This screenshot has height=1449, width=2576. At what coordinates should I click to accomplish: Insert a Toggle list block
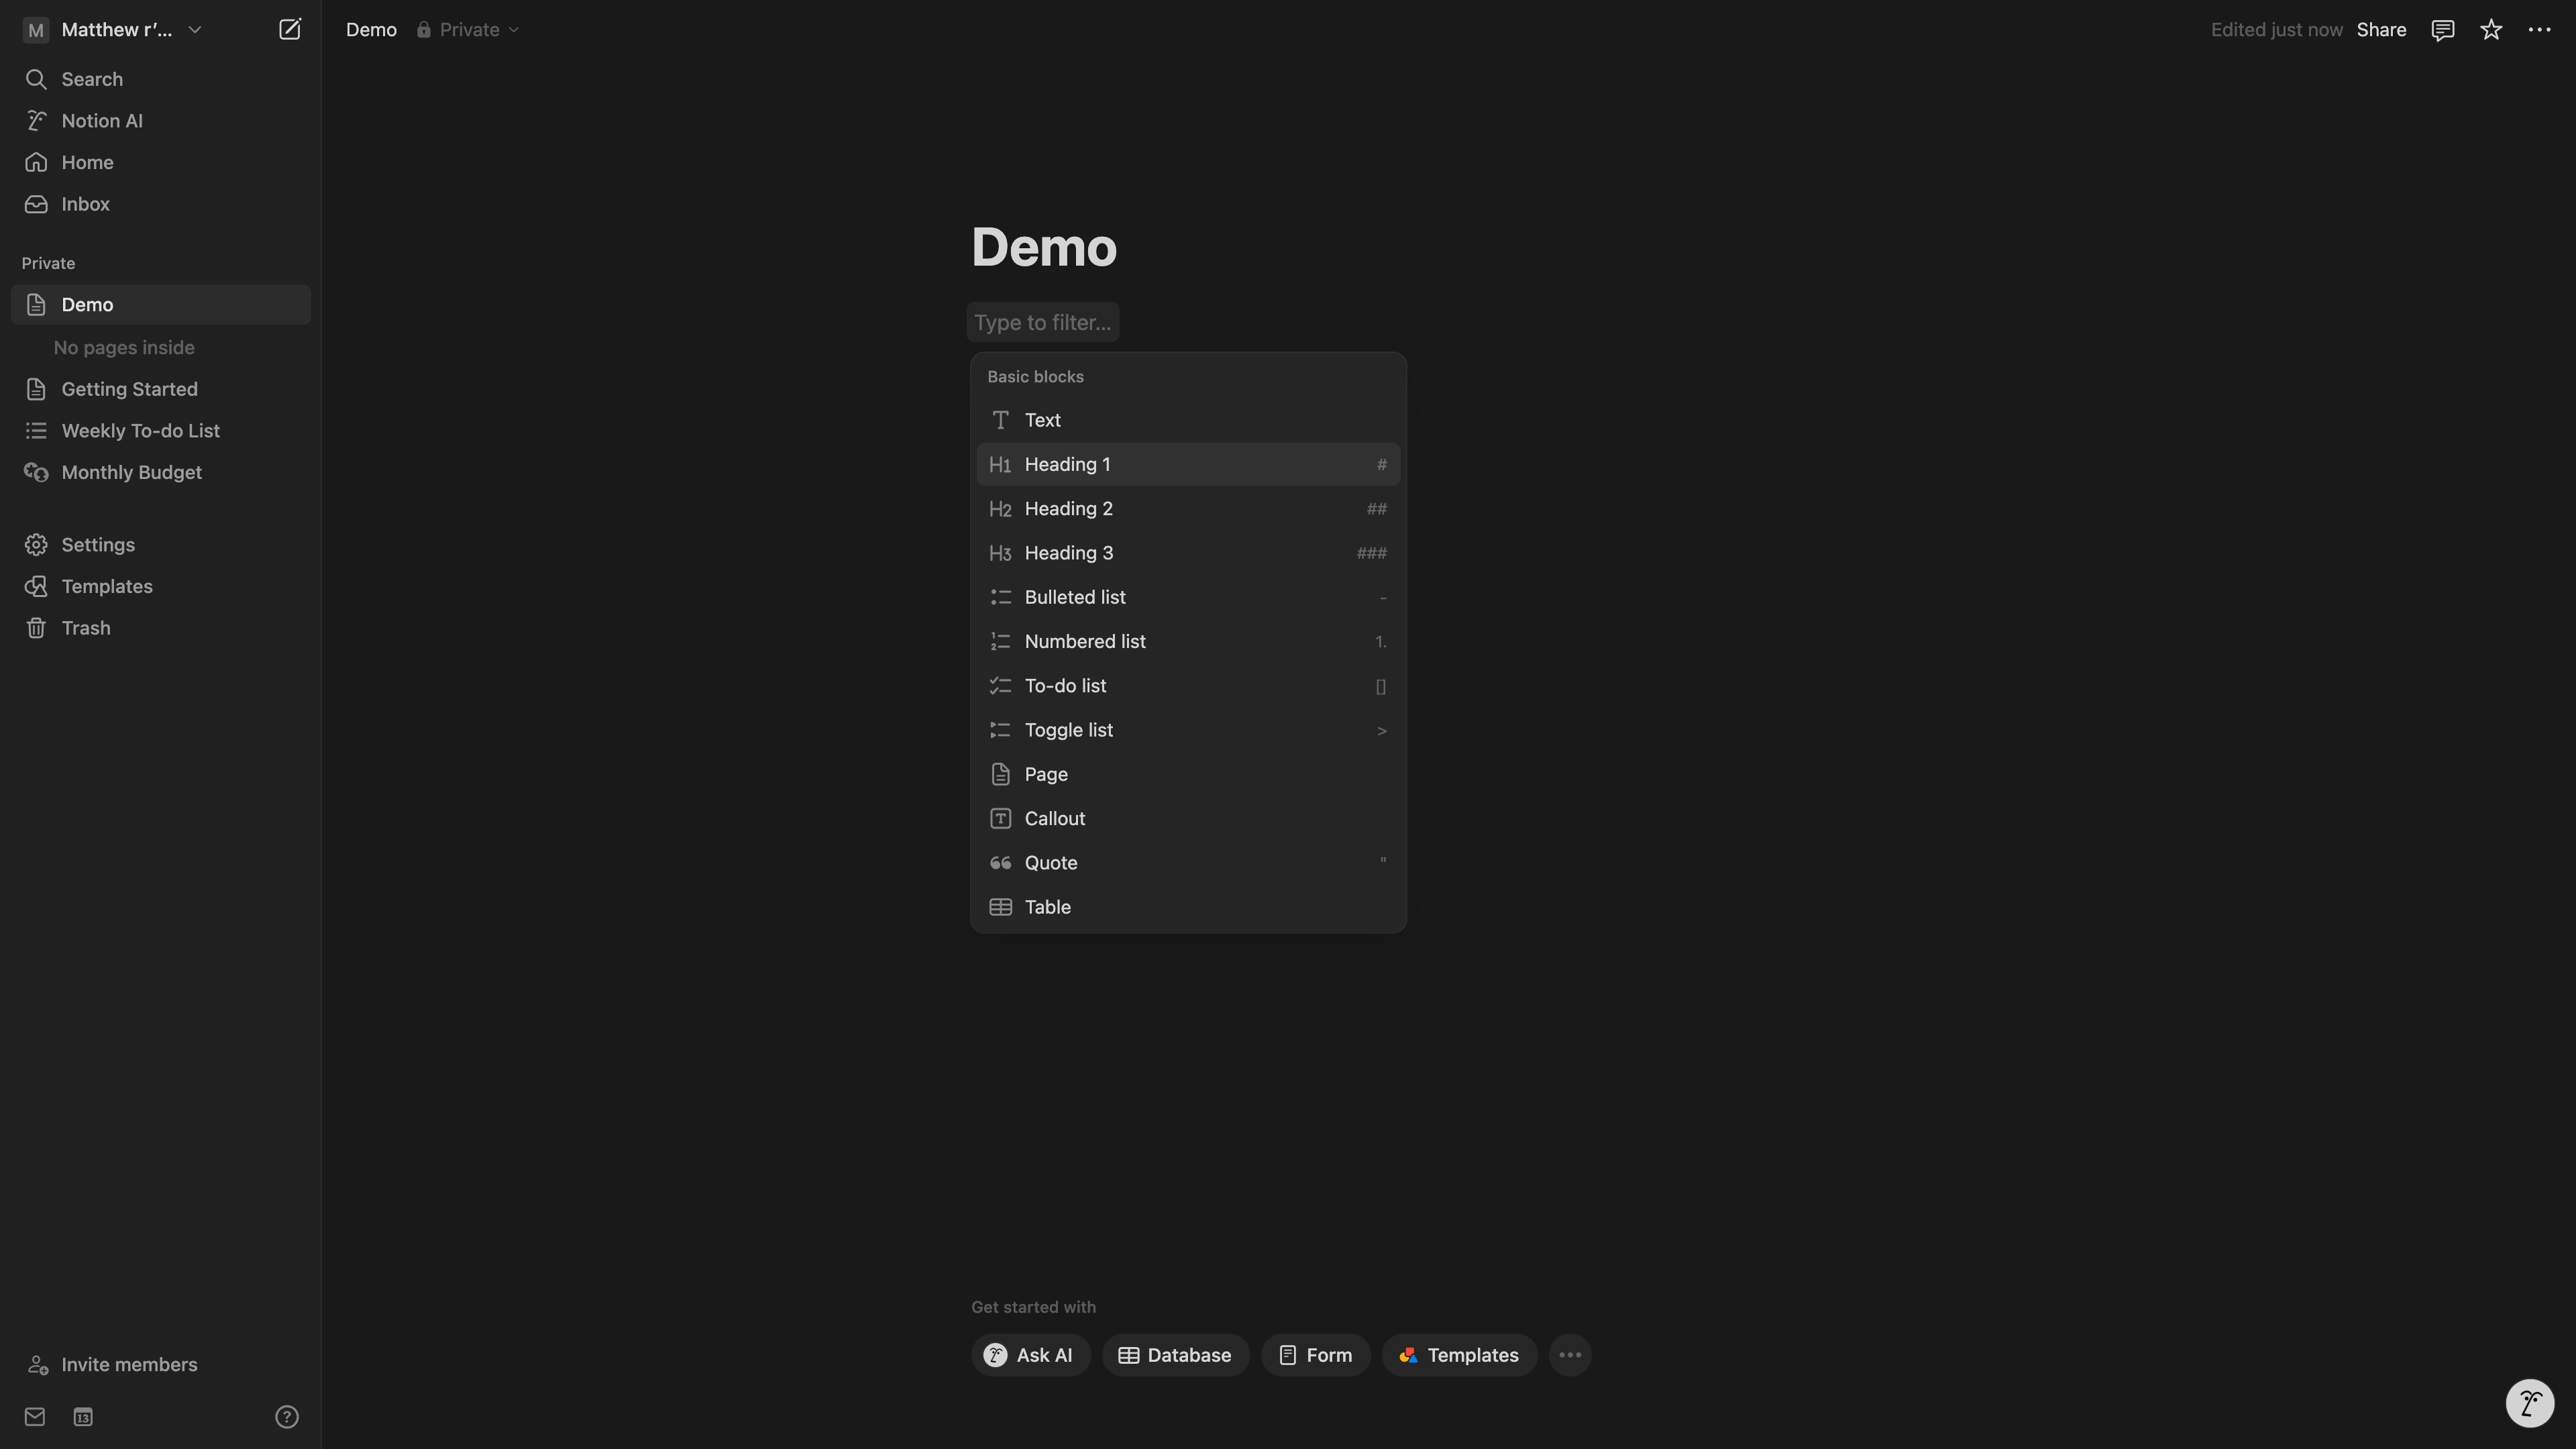[x=1188, y=730]
